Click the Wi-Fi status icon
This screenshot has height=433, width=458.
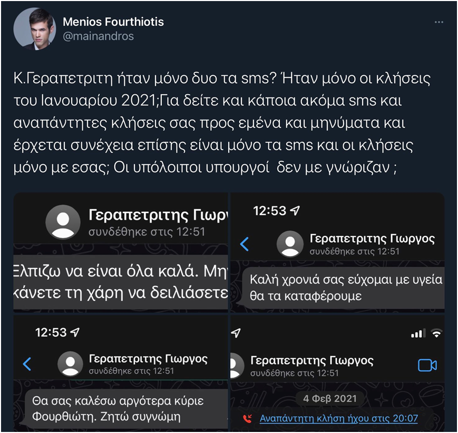[436, 333]
